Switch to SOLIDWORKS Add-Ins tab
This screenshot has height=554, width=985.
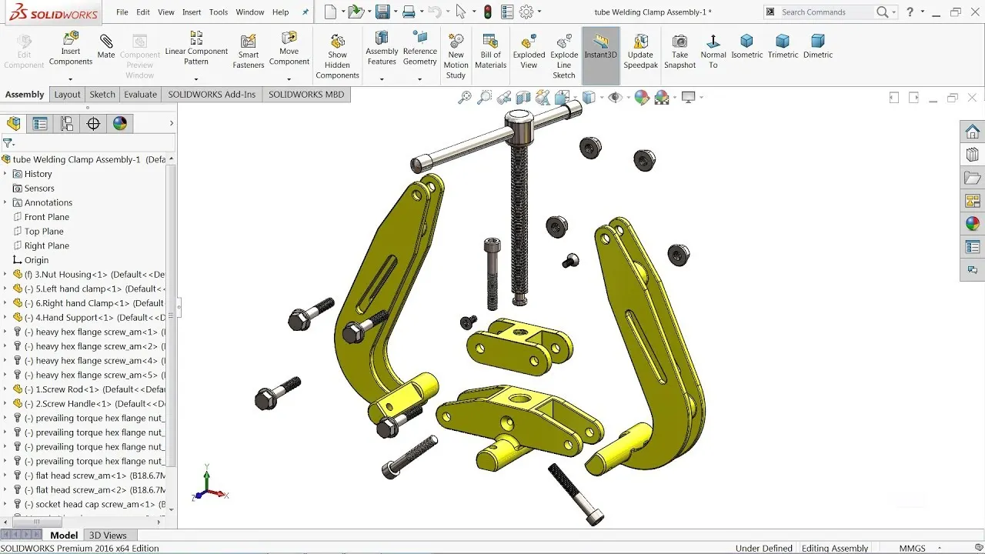pyautogui.click(x=212, y=95)
